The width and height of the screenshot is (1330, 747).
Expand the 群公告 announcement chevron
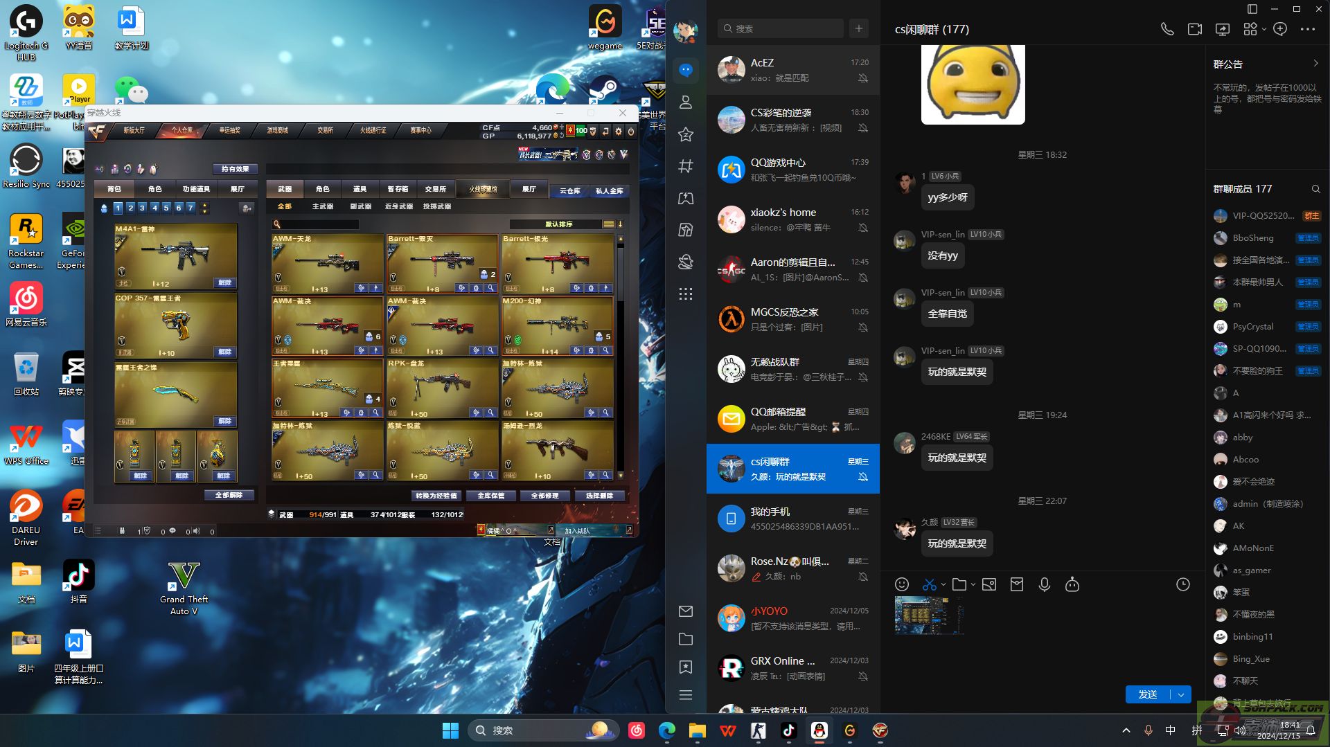tap(1315, 64)
